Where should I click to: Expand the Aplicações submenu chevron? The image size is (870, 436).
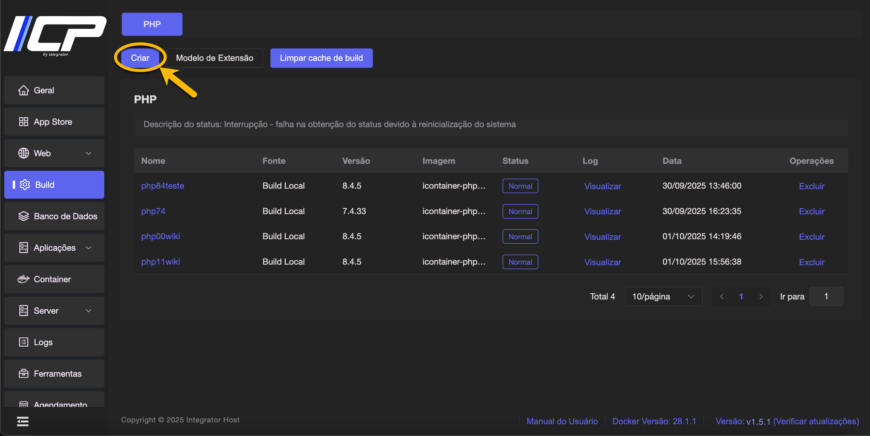pyautogui.click(x=89, y=248)
